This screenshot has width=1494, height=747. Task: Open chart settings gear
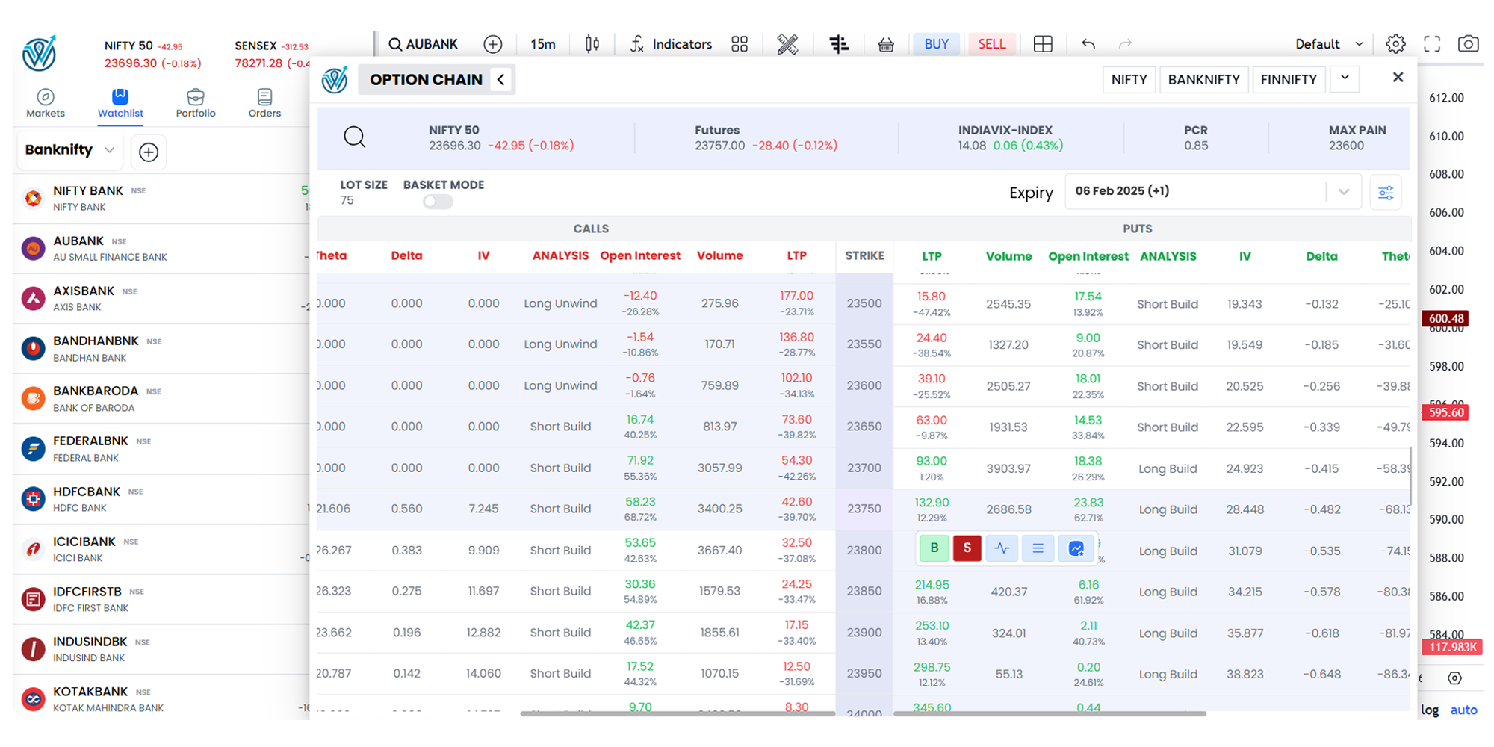pos(1395,44)
